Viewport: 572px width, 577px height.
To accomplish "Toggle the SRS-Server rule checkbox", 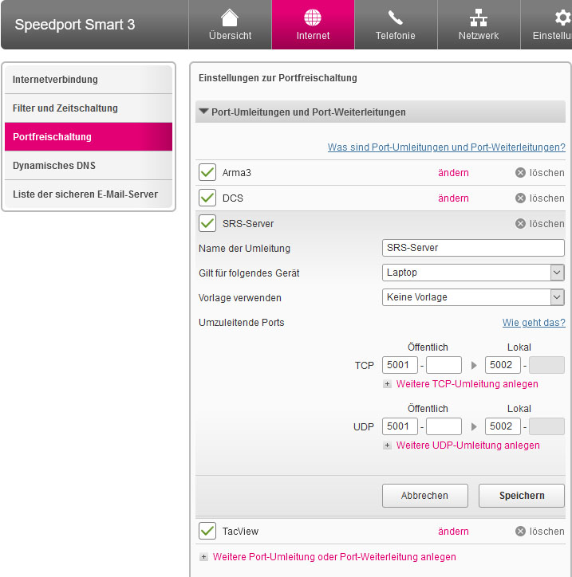I will click(x=207, y=223).
